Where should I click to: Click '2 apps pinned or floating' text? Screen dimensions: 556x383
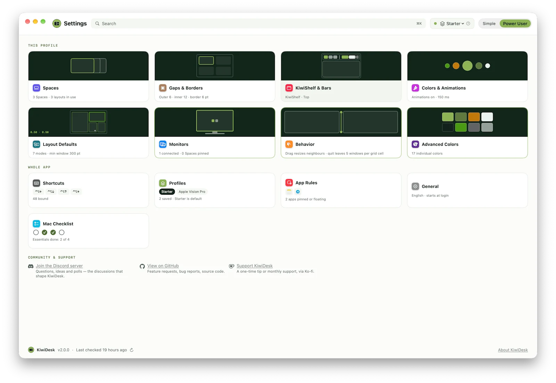tap(305, 199)
